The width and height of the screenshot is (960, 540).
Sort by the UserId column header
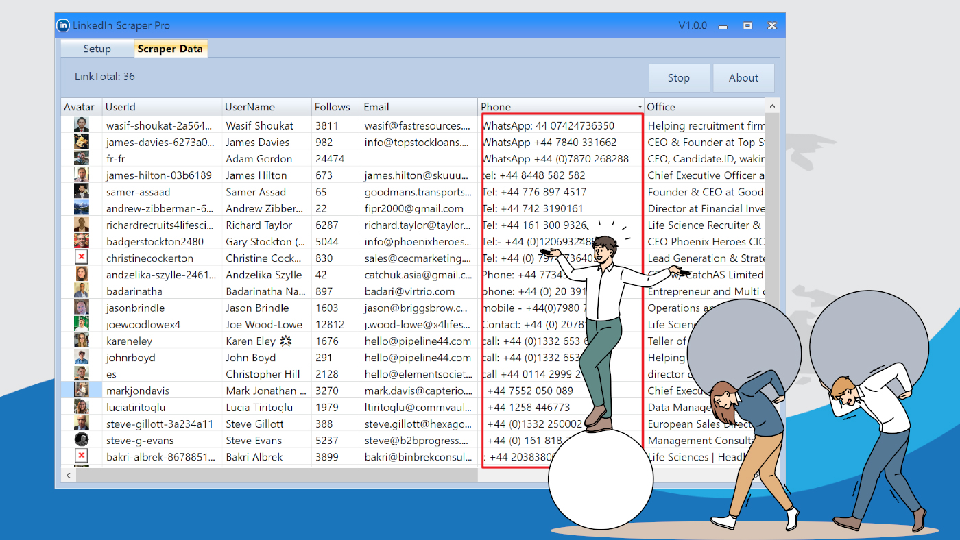[x=163, y=107]
